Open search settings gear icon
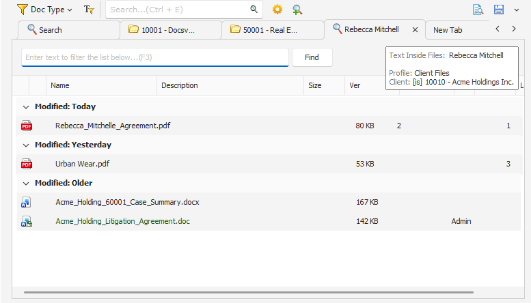 pos(277,10)
